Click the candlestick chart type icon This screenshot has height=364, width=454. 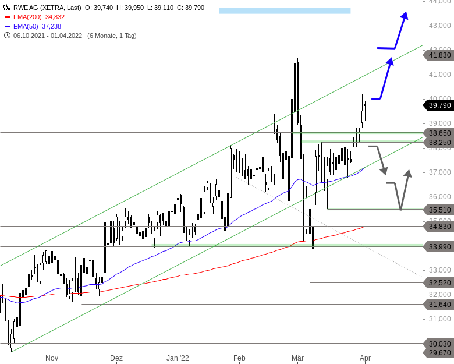(x=6, y=8)
